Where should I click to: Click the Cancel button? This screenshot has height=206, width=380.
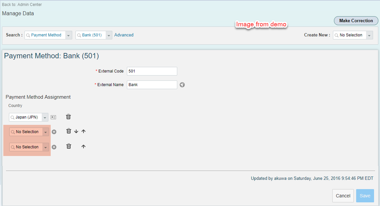tap(343, 196)
